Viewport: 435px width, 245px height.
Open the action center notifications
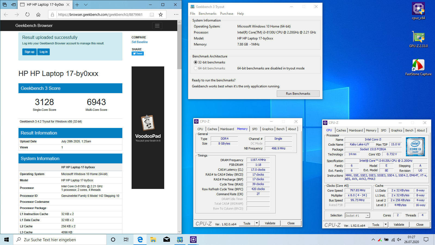click(x=426, y=240)
